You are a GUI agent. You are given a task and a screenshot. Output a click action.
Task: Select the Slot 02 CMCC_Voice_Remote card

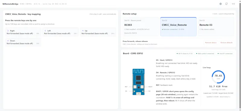coord(178,27)
